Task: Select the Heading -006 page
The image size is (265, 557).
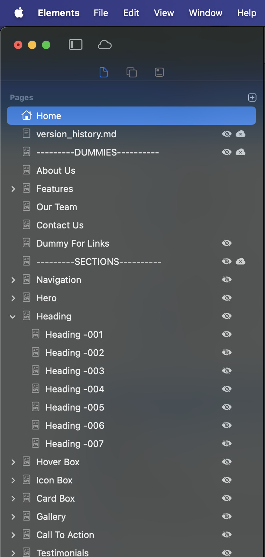Action: click(x=75, y=426)
